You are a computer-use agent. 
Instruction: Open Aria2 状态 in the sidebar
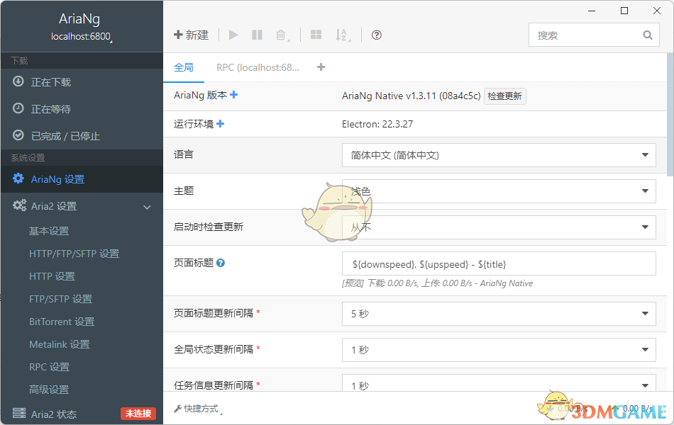[54, 414]
